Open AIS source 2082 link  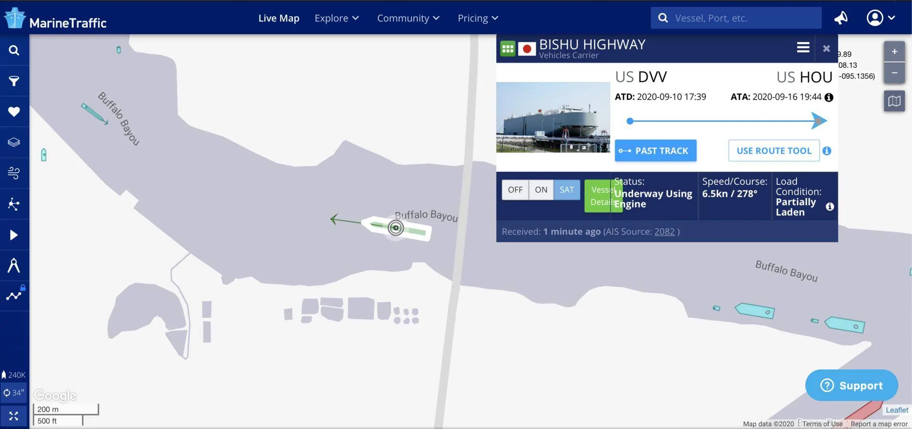tap(664, 232)
